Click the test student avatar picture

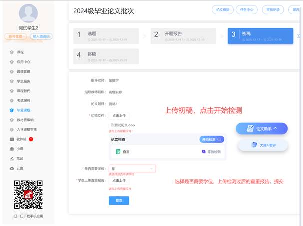pyautogui.click(x=28, y=13)
